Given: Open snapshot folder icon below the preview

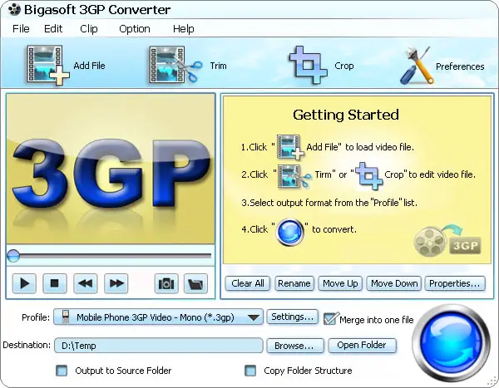Looking at the screenshot, I should [x=195, y=283].
